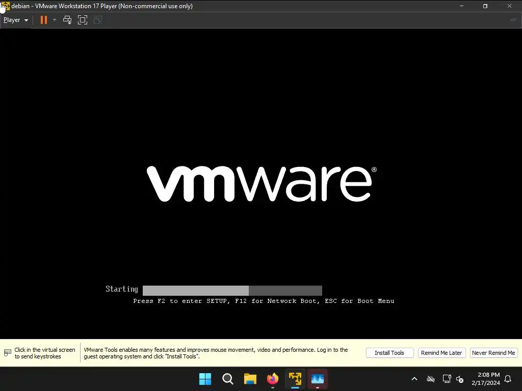Click the 'Starting' label text
This screenshot has width=522, height=391.
[122, 289]
